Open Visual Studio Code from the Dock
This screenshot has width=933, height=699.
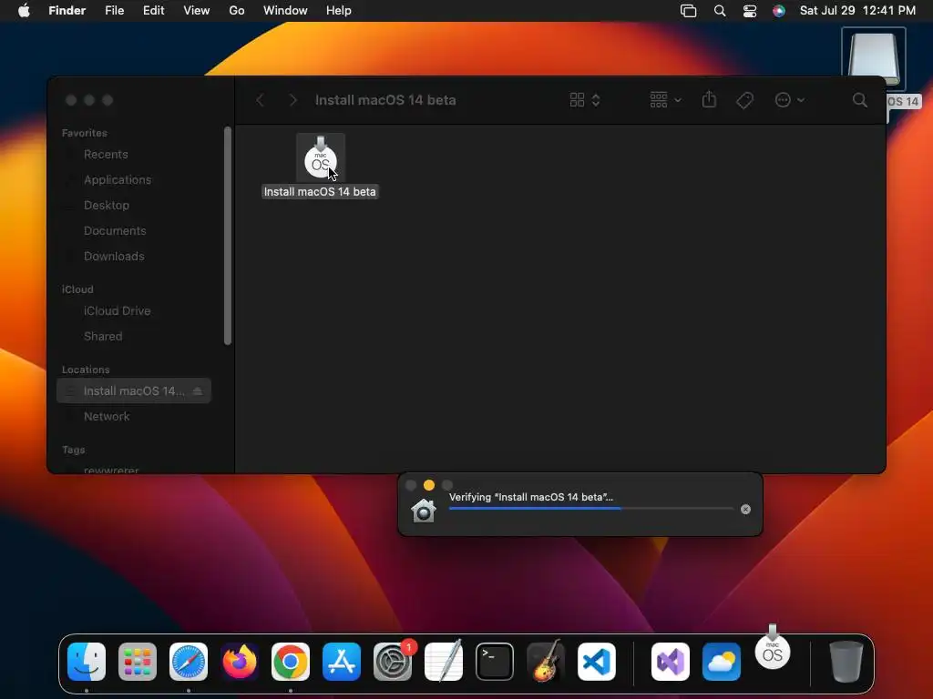pos(597,662)
